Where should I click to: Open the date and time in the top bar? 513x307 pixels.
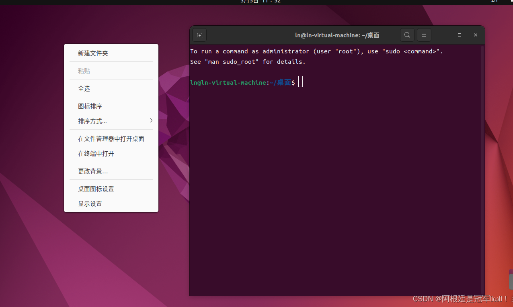260,2
